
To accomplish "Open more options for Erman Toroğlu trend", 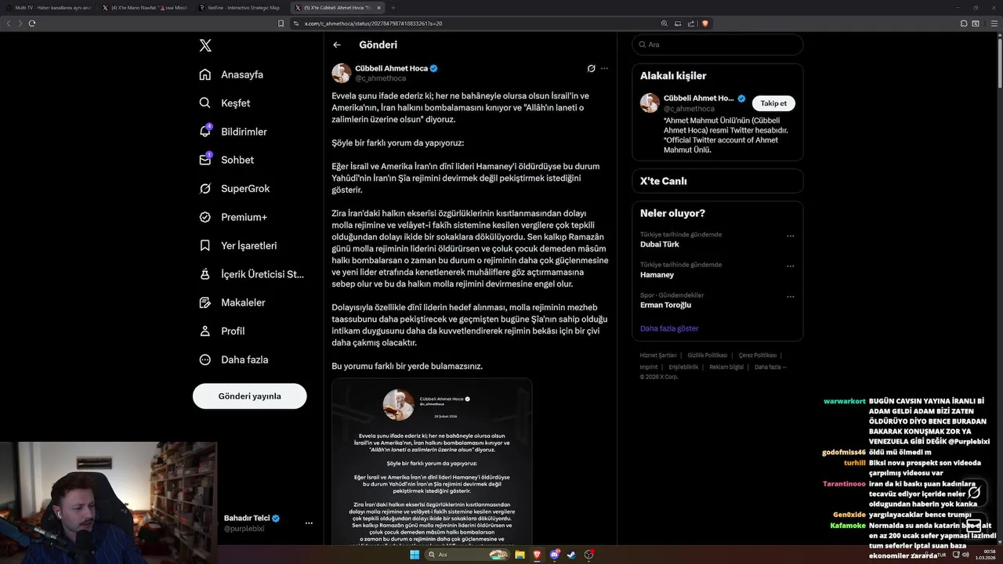I will point(790,297).
